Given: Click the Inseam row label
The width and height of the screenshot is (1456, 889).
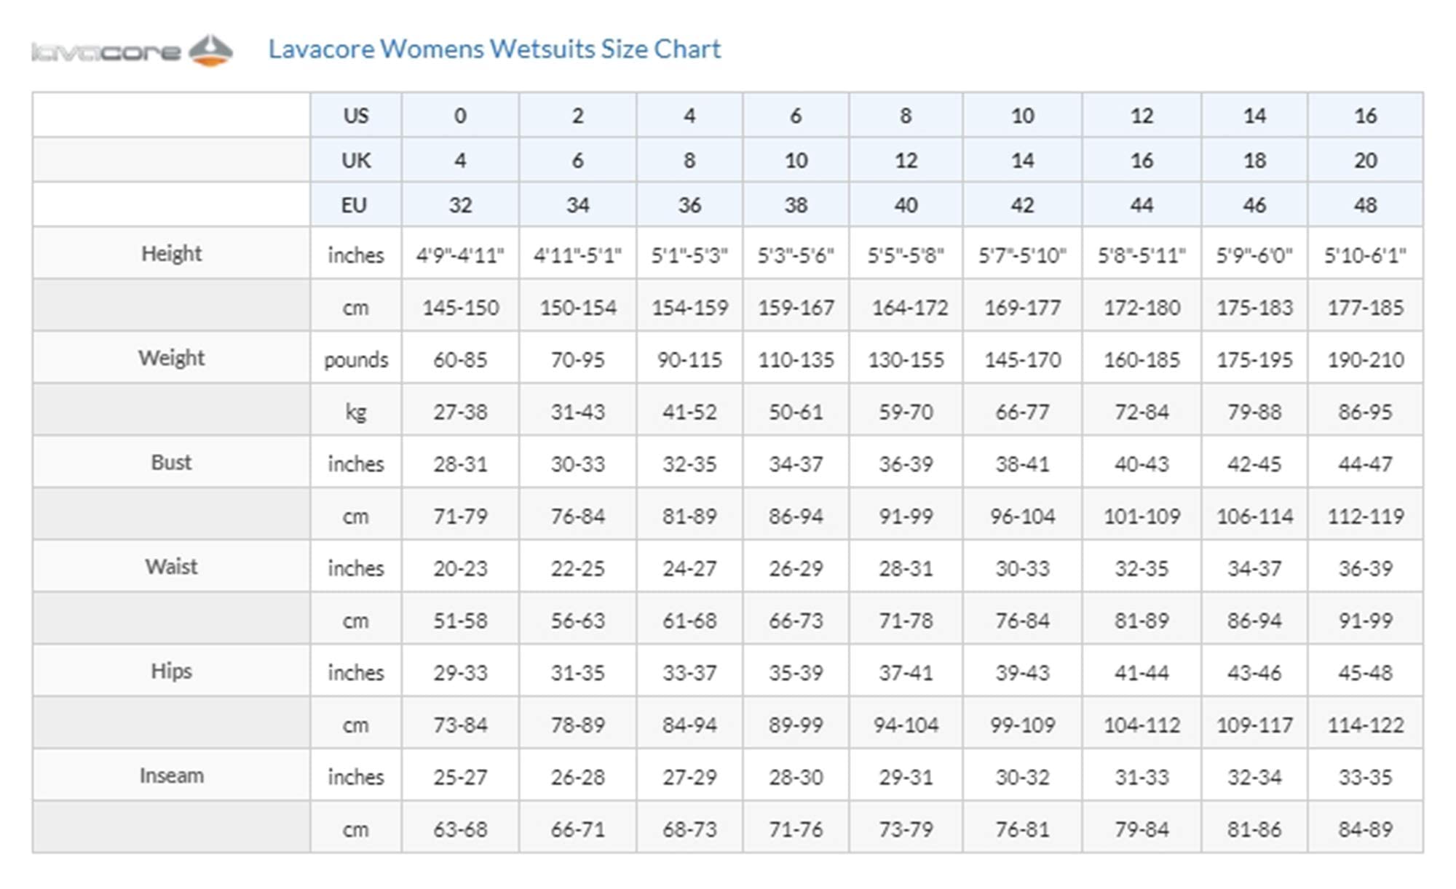Looking at the screenshot, I should (171, 776).
